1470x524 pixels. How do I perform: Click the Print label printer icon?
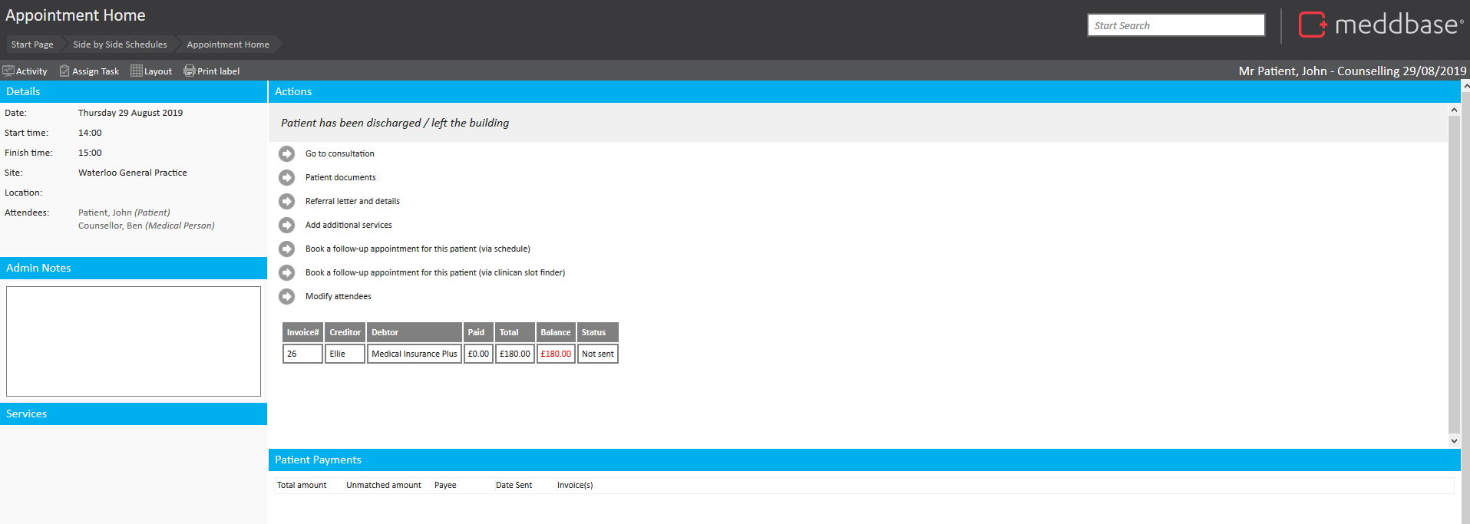pos(189,71)
